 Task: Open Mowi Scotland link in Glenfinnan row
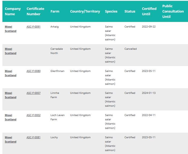pos(10,73)
